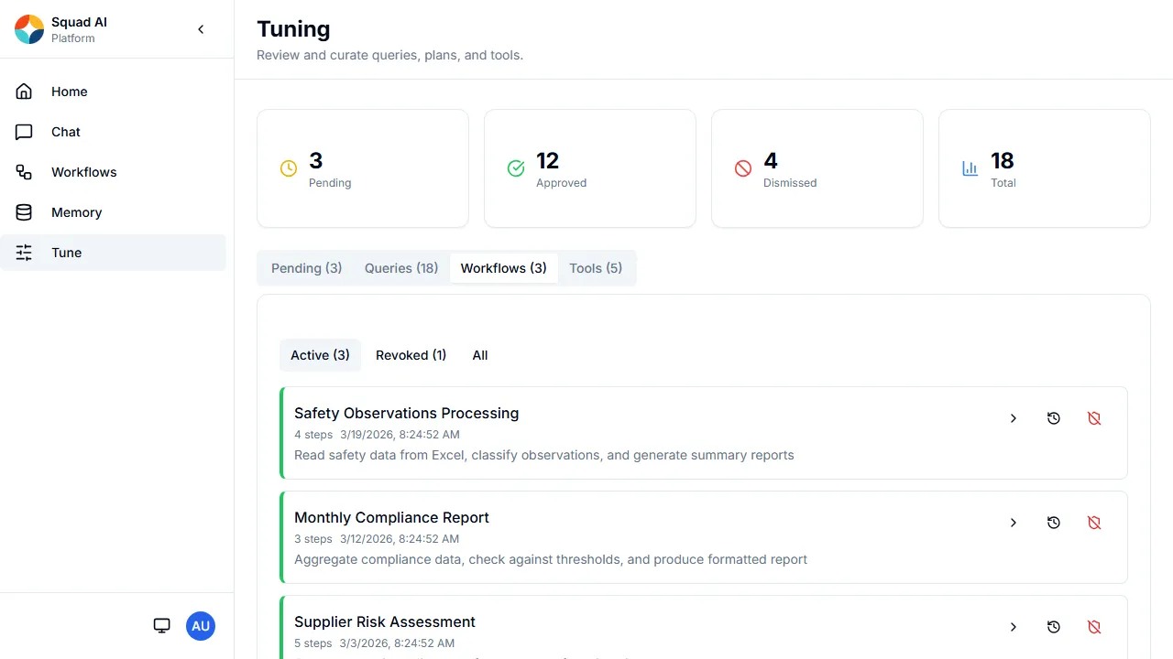Click the timestamp 3/3/2026, 8:24:52 AM
The image size is (1173, 659).
(x=397, y=643)
